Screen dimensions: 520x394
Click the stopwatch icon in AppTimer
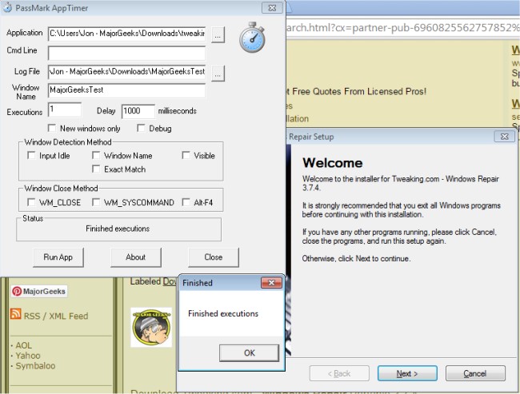[x=252, y=38]
